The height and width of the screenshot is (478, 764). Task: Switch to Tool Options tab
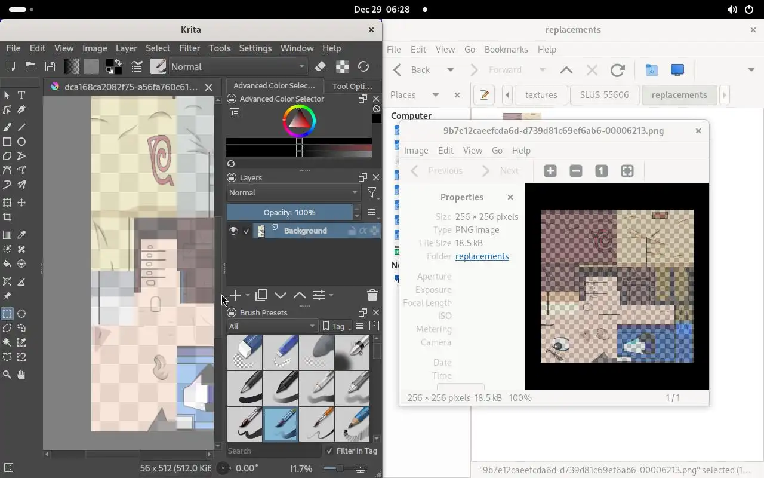[x=352, y=86]
